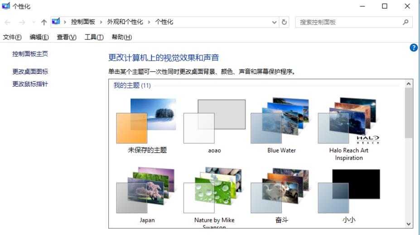Open the address bar history dropdown
The width and height of the screenshot is (420, 235).
pyautogui.click(x=274, y=22)
